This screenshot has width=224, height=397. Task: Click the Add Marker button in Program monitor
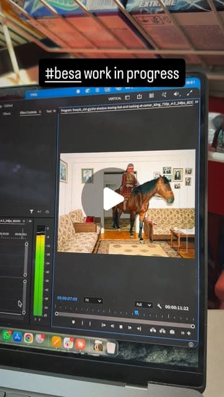73,322
